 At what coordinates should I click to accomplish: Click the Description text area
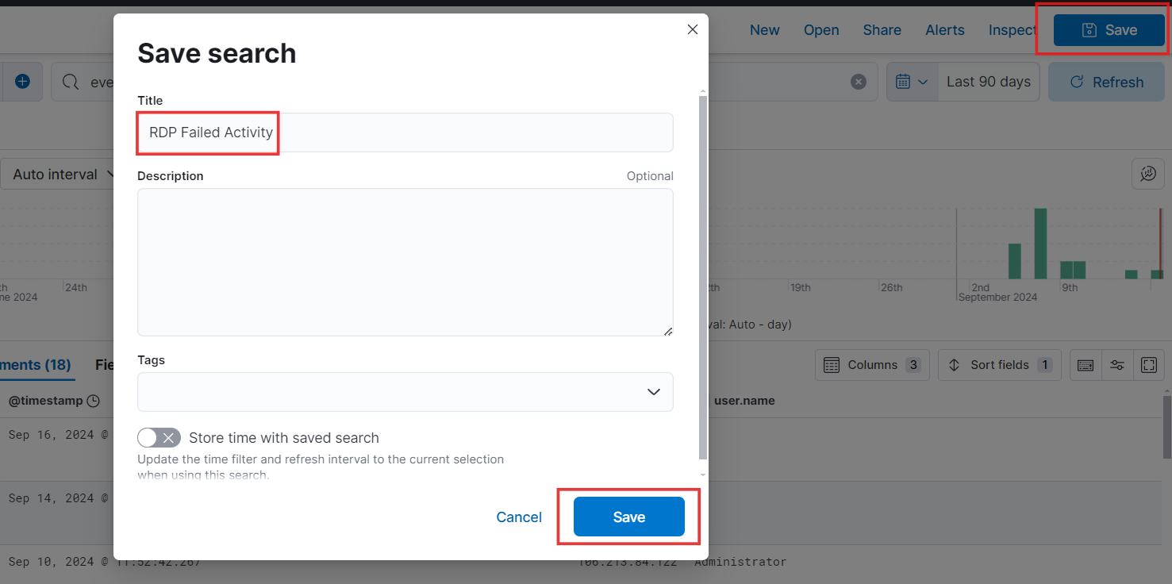click(405, 262)
